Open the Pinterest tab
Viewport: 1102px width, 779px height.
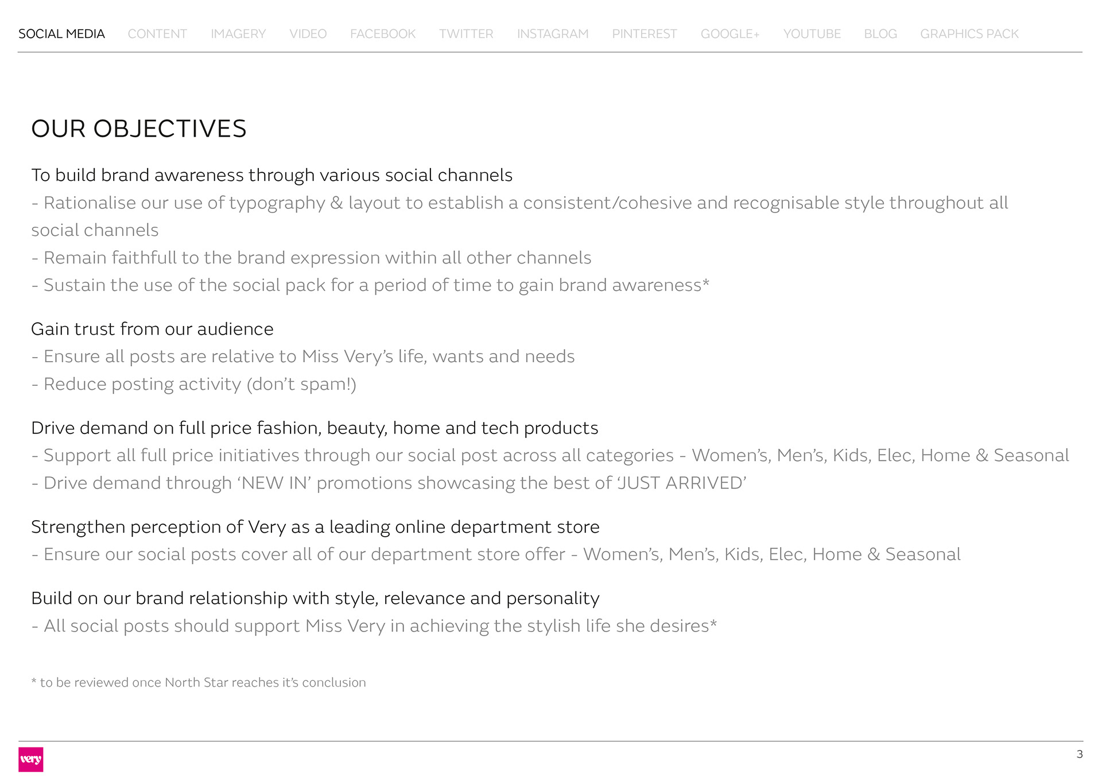[x=645, y=34]
